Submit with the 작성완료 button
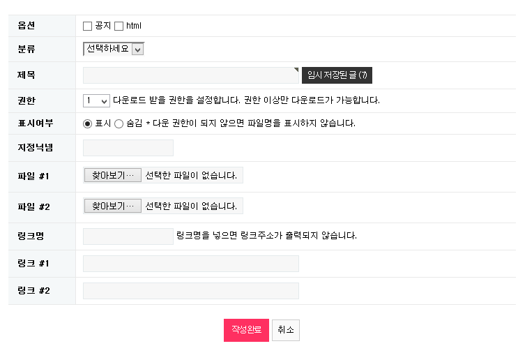518x346 pixels. (x=246, y=330)
